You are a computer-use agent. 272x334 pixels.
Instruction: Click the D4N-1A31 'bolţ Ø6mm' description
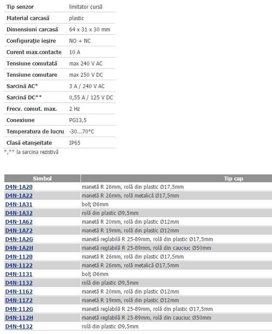coord(95,204)
